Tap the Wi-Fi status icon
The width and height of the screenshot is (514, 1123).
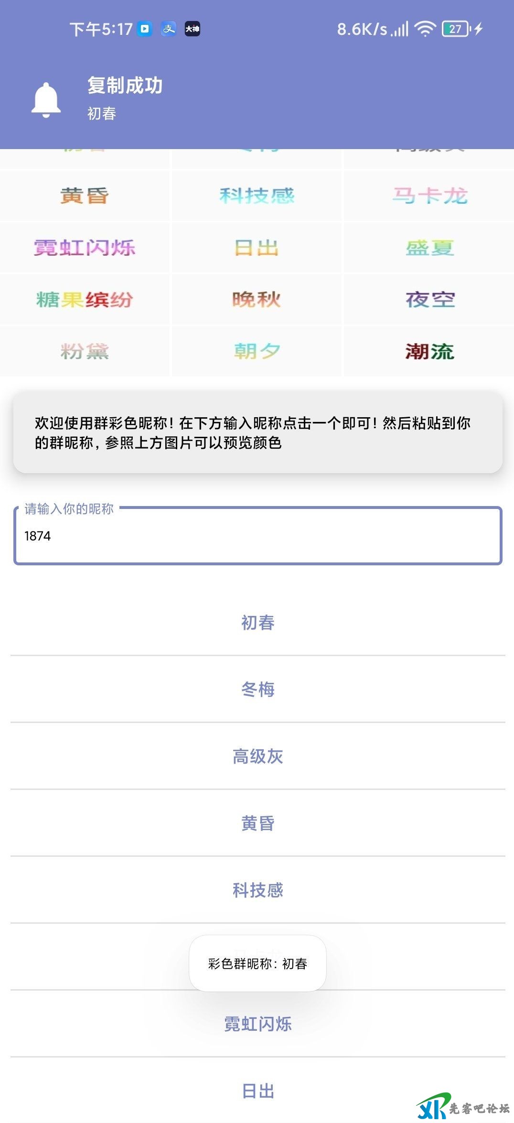pyautogui.click(x=425, y=29)
